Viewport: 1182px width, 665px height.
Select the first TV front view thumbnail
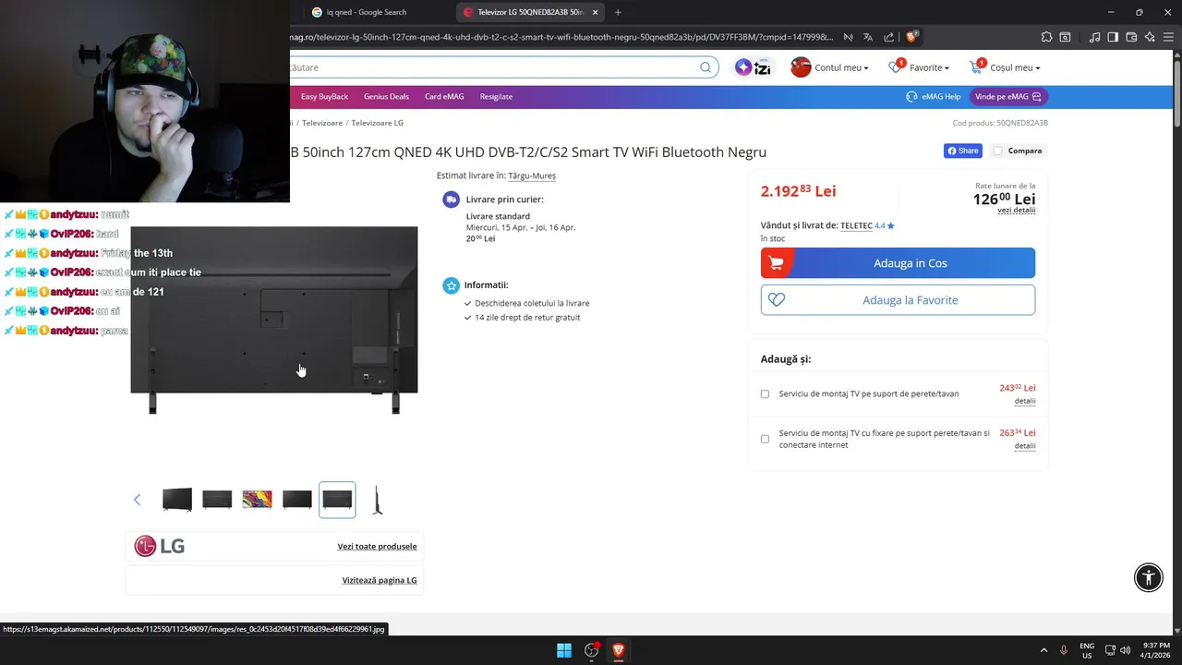point(177,500)
